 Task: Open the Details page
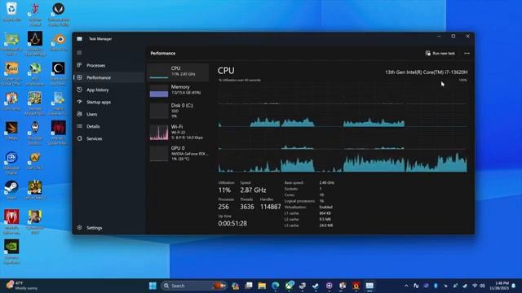coord(108,126)
